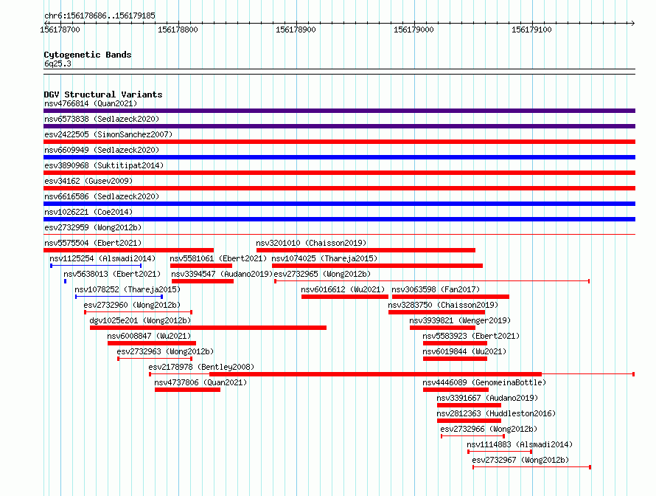Viewport: 656px width, 496px height.
Task: Click the 156178700 ruler position label
Action: (60, 30)
